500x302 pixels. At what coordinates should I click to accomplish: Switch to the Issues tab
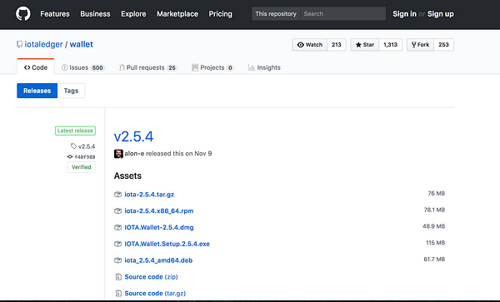(x=82, y=67)
